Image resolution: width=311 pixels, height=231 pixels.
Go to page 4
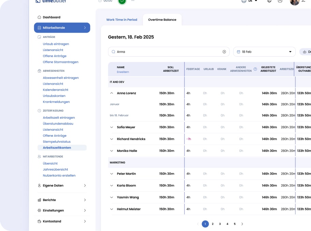pos(227,224)
